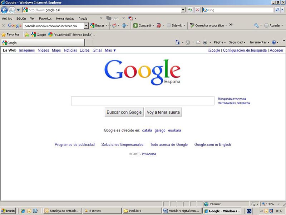This screenshot has width=286, height=215.
Task: Click the Configuración de búsqueda link
Action: coord(245,50)
